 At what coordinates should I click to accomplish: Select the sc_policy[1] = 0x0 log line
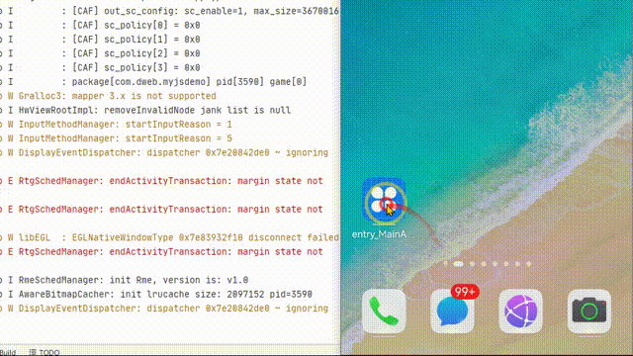[100, 40]
